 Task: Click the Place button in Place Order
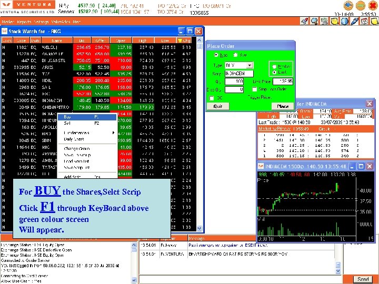tap(283, 106)
